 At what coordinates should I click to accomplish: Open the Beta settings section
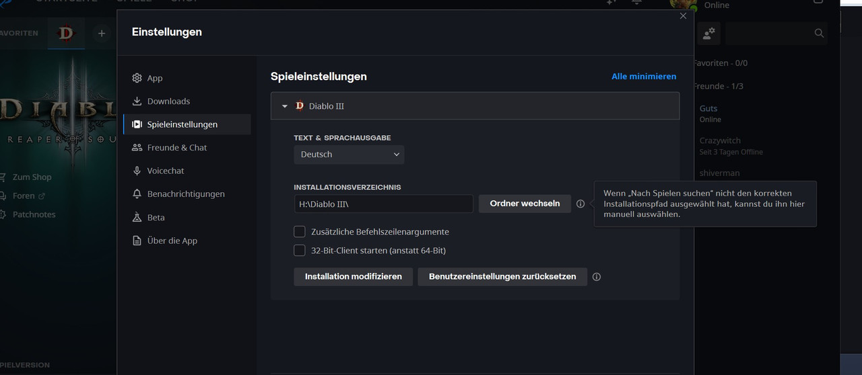187,217
